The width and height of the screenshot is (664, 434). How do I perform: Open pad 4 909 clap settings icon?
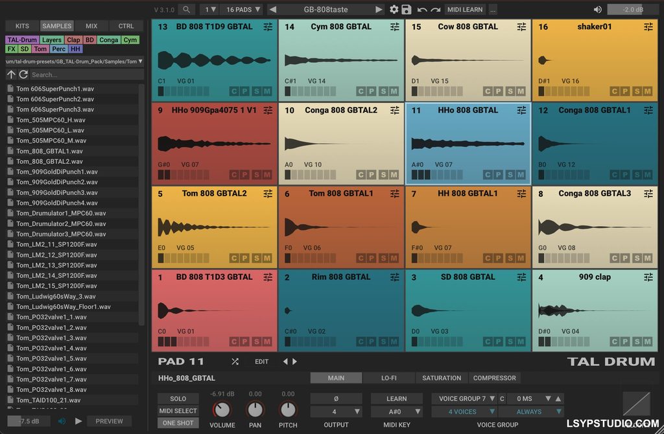pos(648,277)
